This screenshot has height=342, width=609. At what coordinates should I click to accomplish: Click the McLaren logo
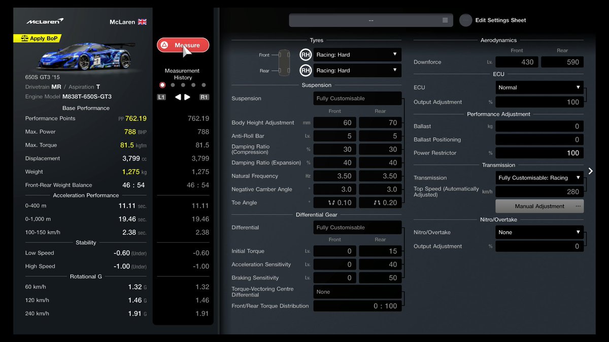(x=45, y=21)
